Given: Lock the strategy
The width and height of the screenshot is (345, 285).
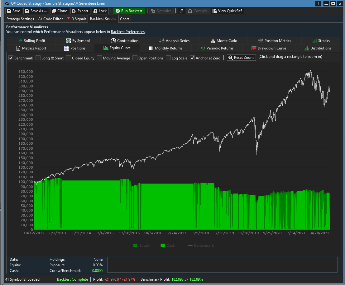Looking at the screenshot, I should 100,11.
